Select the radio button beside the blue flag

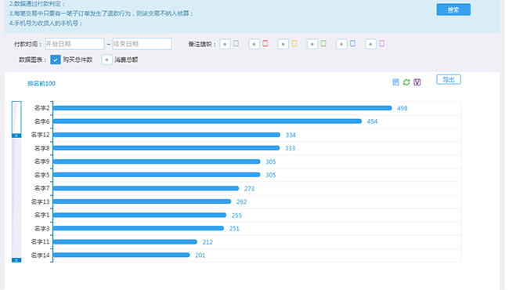[341, 44]
